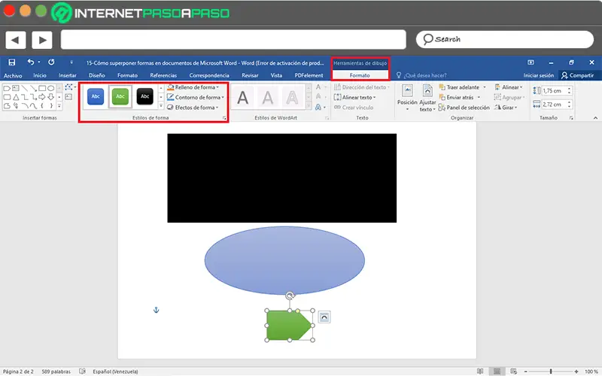Open the PDFelement tab

click(x=309, y=76)
